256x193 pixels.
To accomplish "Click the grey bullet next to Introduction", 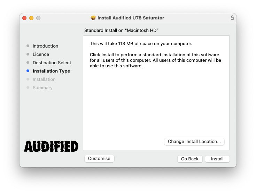I will click(28, 46).
